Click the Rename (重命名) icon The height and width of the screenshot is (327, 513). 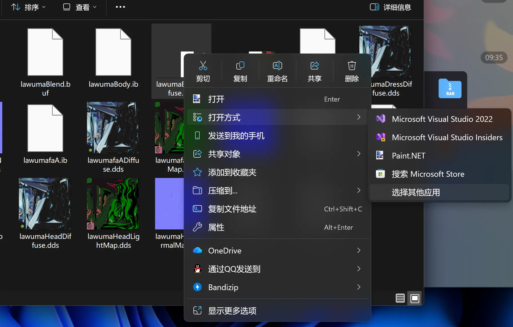277,66
